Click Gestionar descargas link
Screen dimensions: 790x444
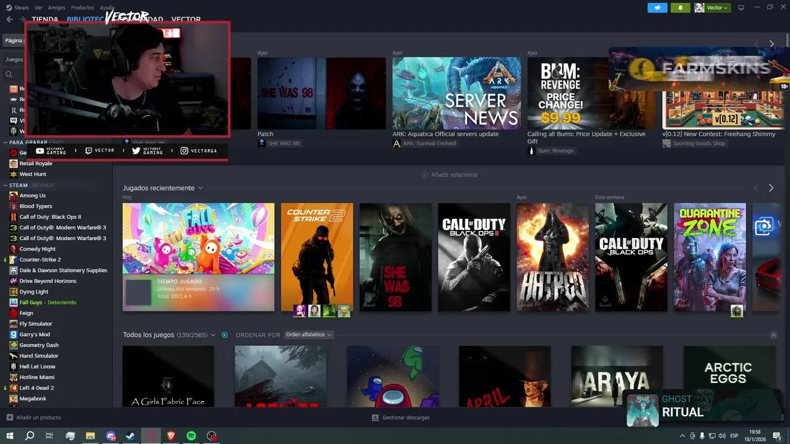click(x=405, y=417)
